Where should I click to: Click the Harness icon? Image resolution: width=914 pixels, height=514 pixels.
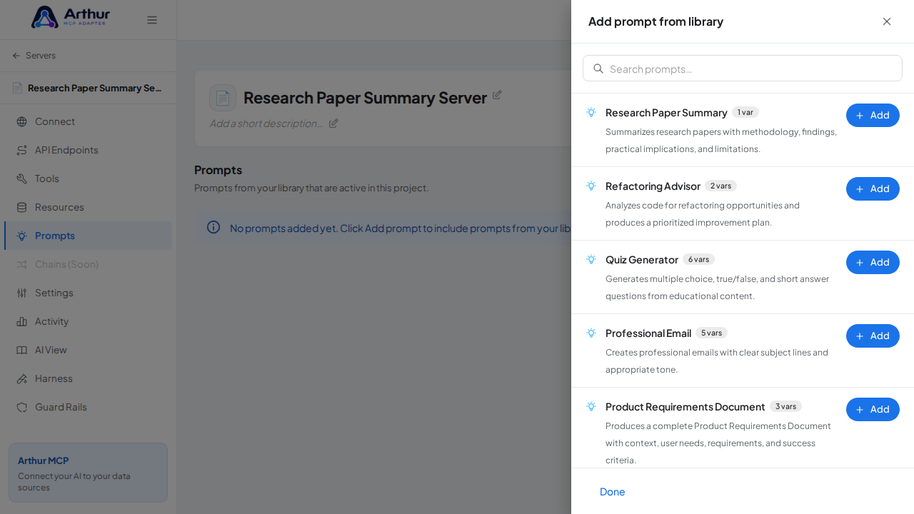click(22, 378)
